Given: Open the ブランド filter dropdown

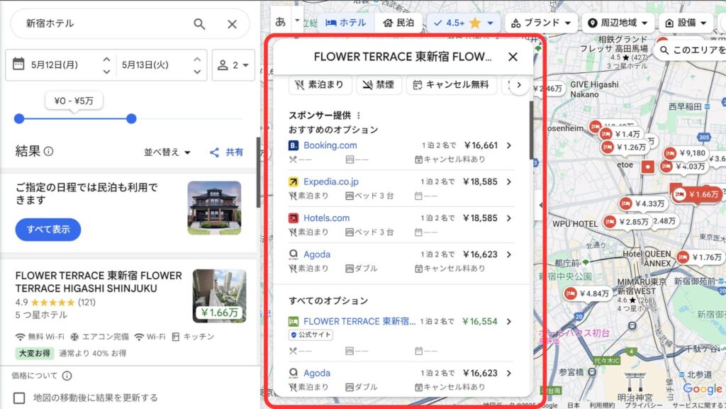Looking at the screenshot, I should 541,23.
